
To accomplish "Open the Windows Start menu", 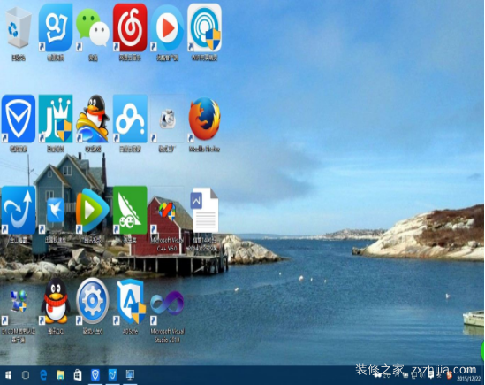I will coord(8,375).
